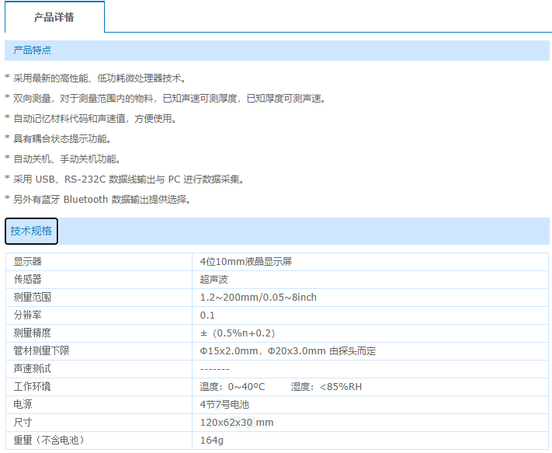The width and height of the screenshot is (552, 453).
Task: Click the 4节7号电池 power value
Action: coord(224,405)
